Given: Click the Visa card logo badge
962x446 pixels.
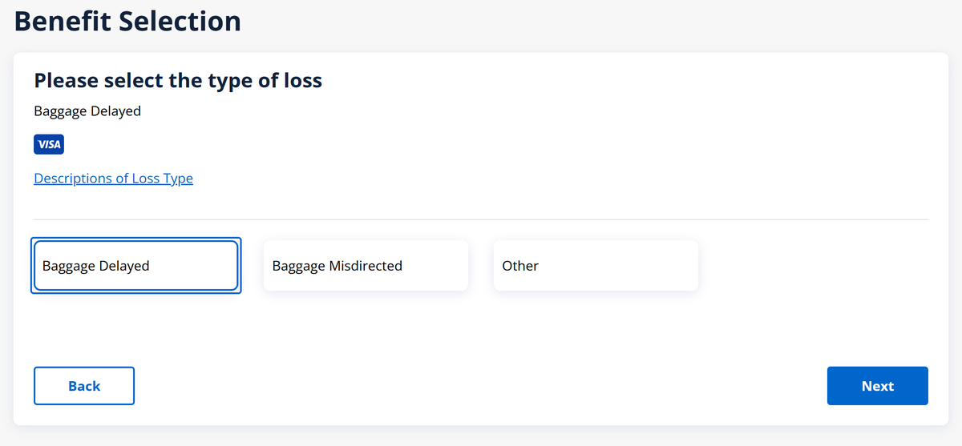Looking at the screenshot, I should (49, 145).
